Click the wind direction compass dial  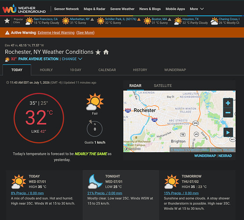[94, 128]
